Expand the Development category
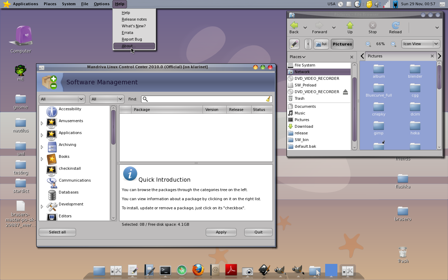 42,206
